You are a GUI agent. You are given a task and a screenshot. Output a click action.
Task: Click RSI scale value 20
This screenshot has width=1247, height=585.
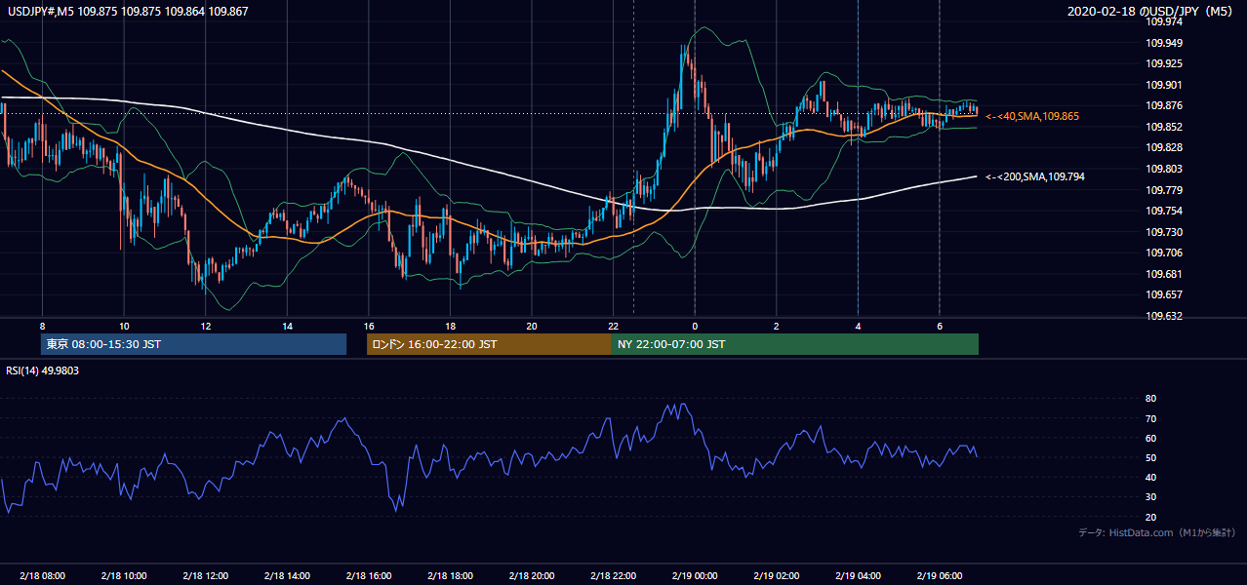(x=1151, y=517)
